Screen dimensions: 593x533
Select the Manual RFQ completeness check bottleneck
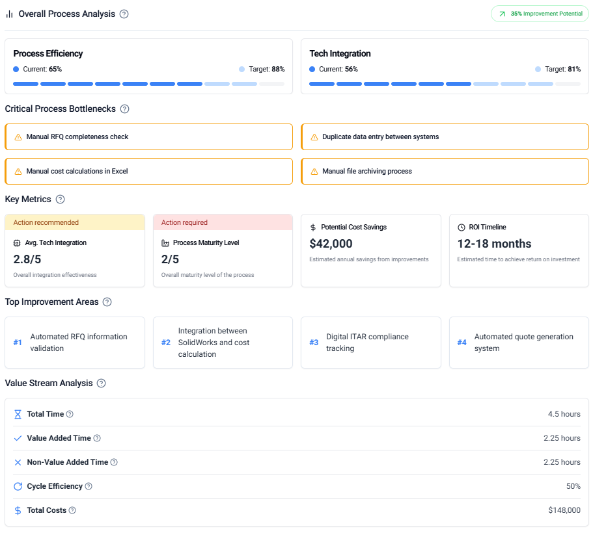tap(148, 137)
